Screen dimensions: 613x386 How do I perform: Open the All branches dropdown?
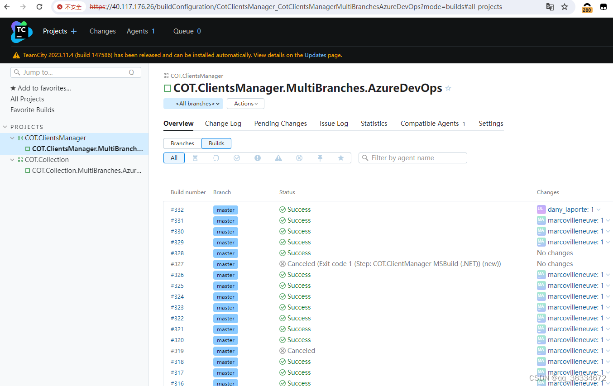click(x=193, y=104)
